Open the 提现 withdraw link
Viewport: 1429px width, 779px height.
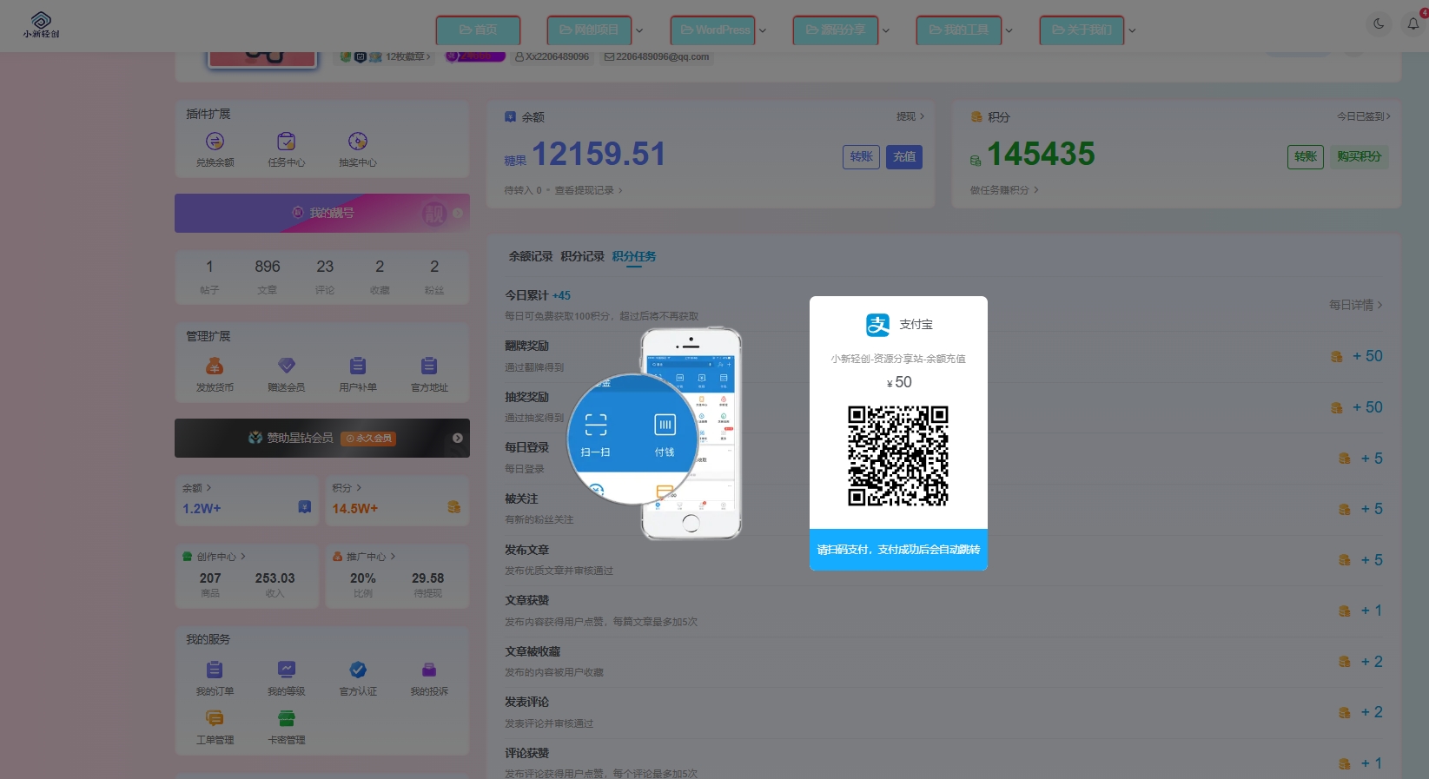pyautogui.click(x=910, y=116)
